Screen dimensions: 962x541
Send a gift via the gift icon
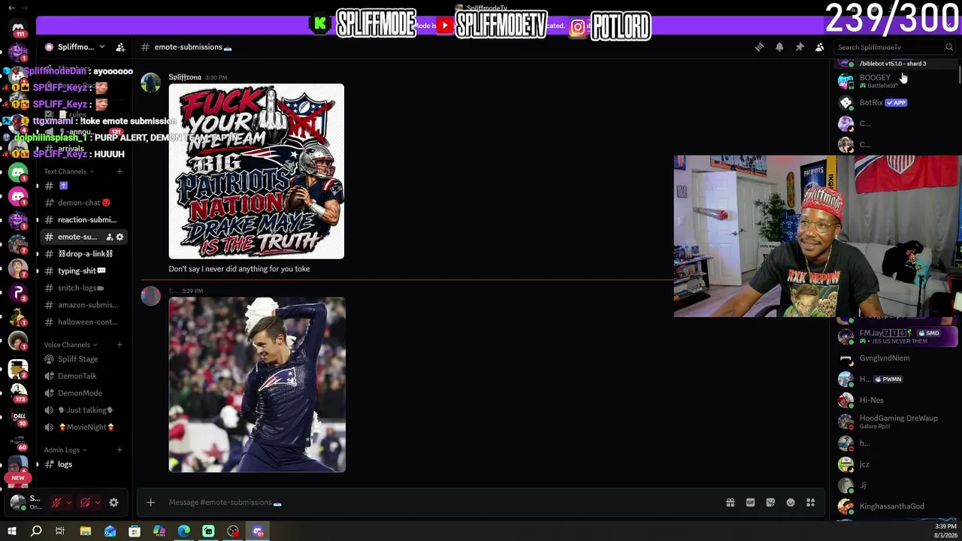pyautogui.click(x=730, y=503)
